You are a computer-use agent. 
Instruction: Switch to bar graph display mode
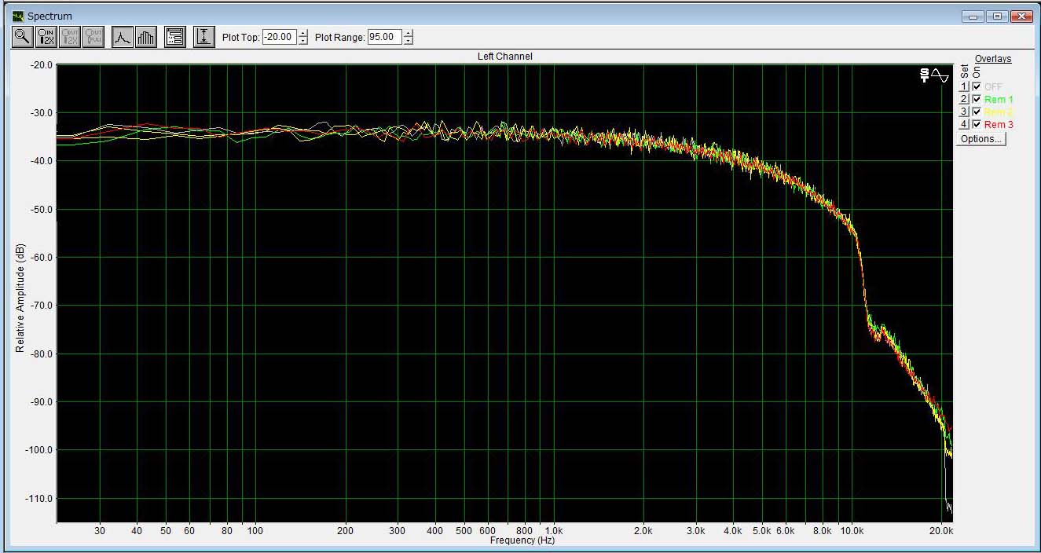click(x=145, y=37)
